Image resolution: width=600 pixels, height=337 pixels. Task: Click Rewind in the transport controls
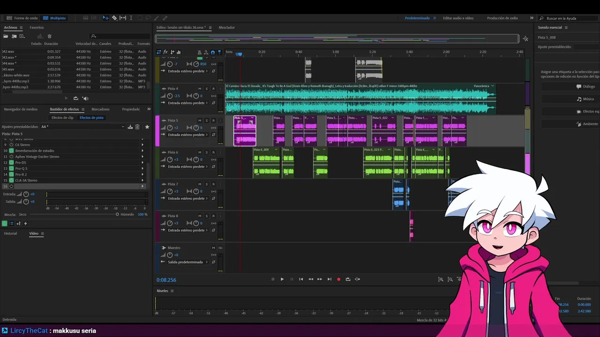(310, 279)
